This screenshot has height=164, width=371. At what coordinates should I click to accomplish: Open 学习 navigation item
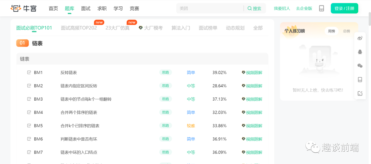pyautogui.click(x=118, y=9)
